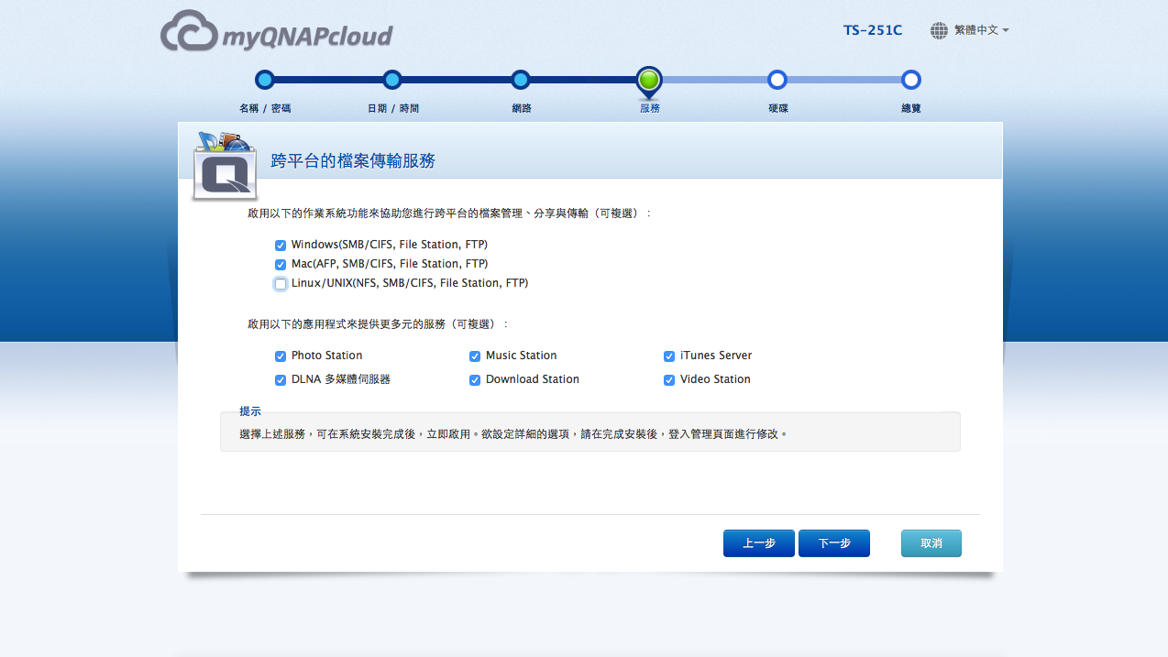This screenshot has width=1168, height=657.
Task: Click the Mac(AFP, SMB/CIFS, File Station, FTP) label
Action: [390, 264]
